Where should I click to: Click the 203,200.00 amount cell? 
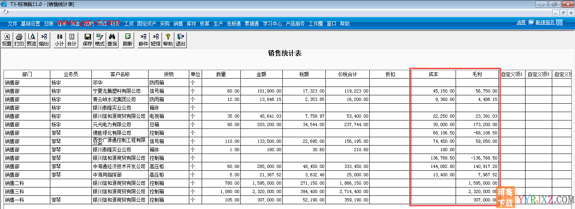click(x=262, y=124)
